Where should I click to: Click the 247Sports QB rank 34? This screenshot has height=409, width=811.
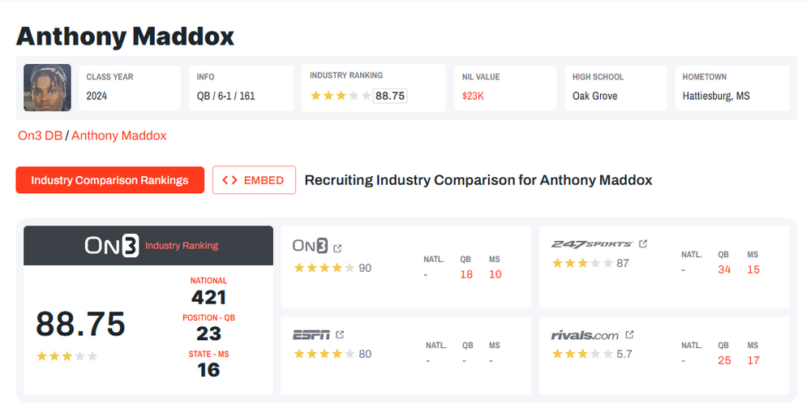(724, 269)
